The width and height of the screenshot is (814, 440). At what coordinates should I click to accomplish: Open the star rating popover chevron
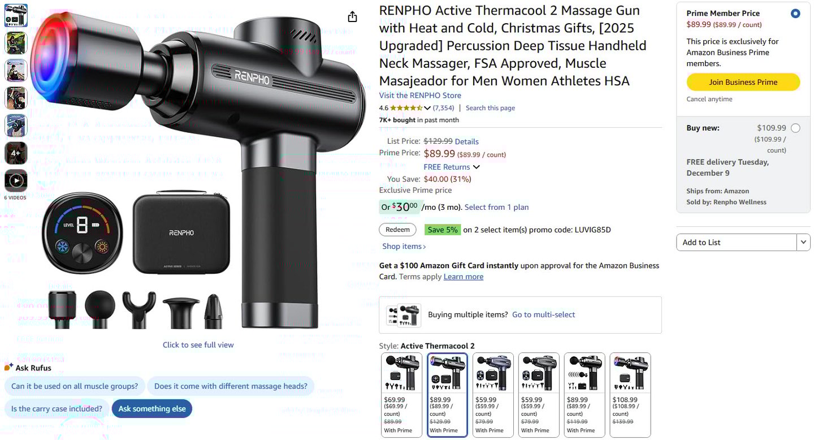[427, 108]
